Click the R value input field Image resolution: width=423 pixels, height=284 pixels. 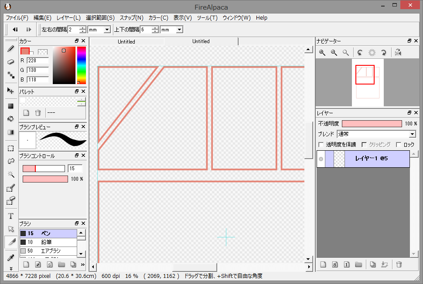click(x=38, y=61)
